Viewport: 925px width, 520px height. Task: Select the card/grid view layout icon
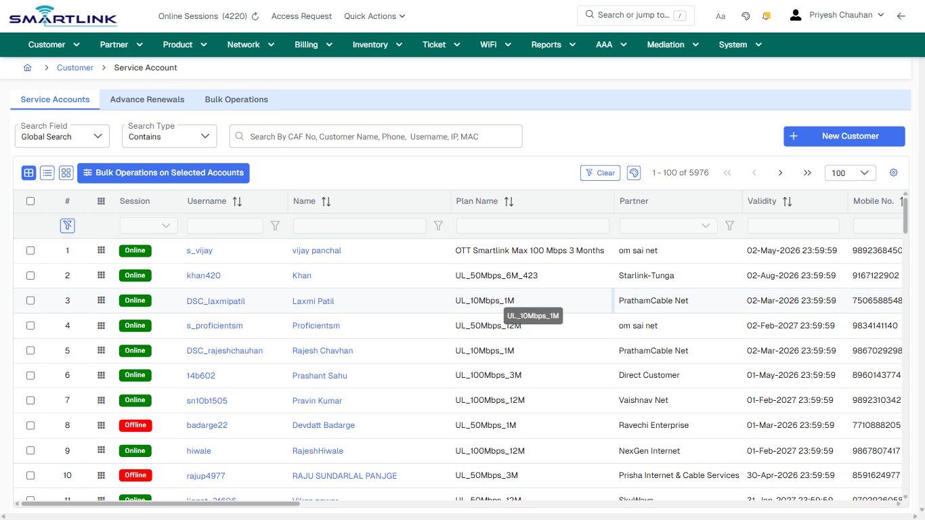(66, 173)
